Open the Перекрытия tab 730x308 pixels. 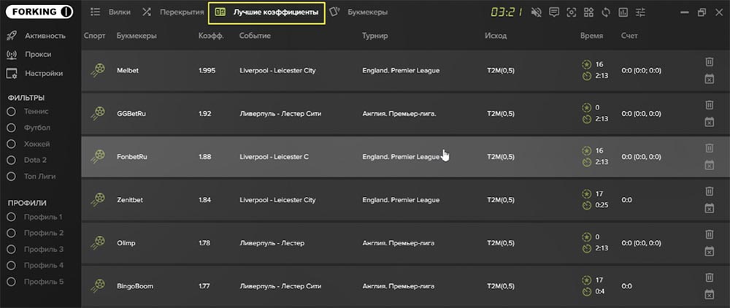coord(173,12)
